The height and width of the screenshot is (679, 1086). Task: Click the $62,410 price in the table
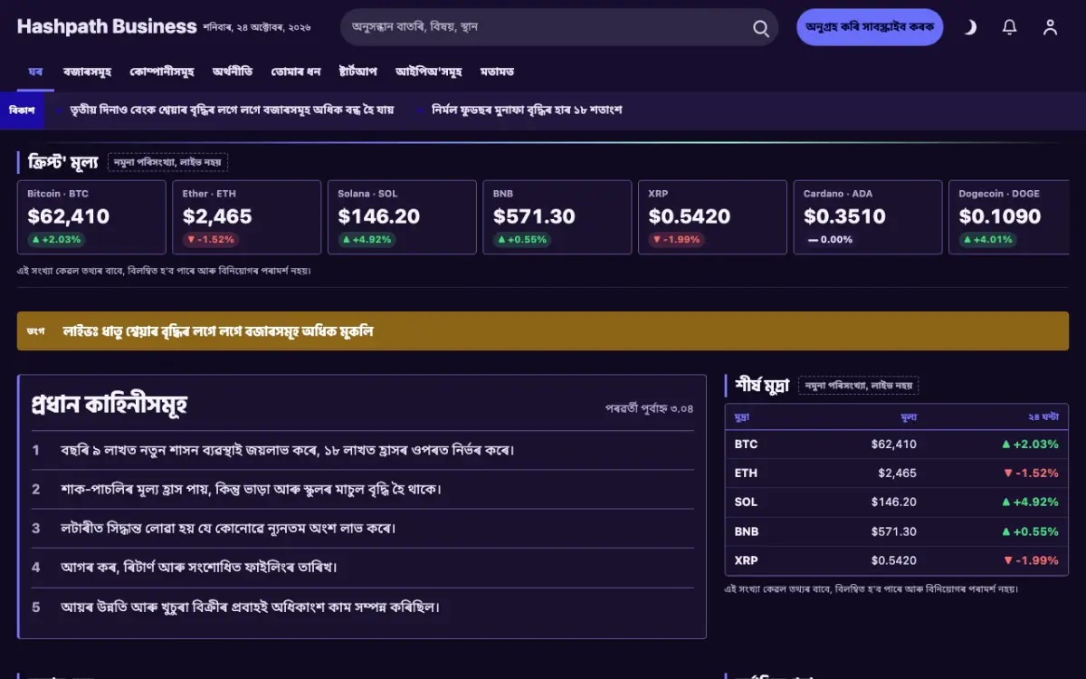pos(894,445)
